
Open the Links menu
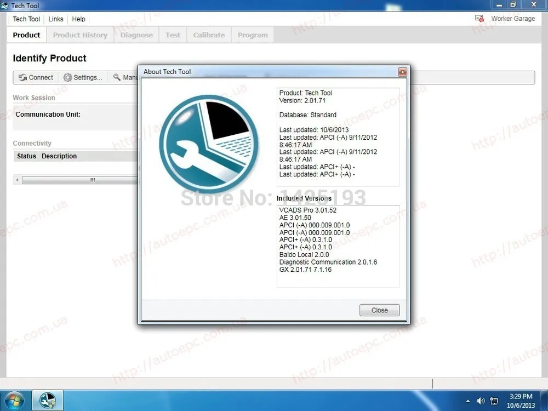[x=56, y=19]
